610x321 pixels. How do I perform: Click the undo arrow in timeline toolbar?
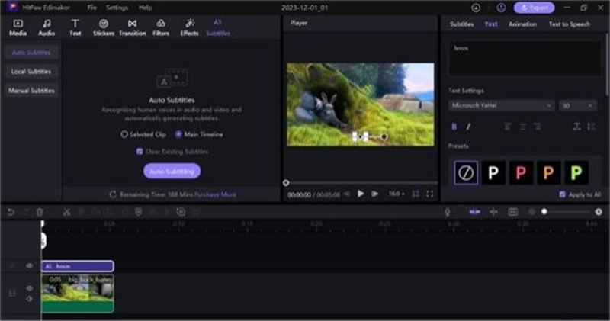[x=11, y=212]
